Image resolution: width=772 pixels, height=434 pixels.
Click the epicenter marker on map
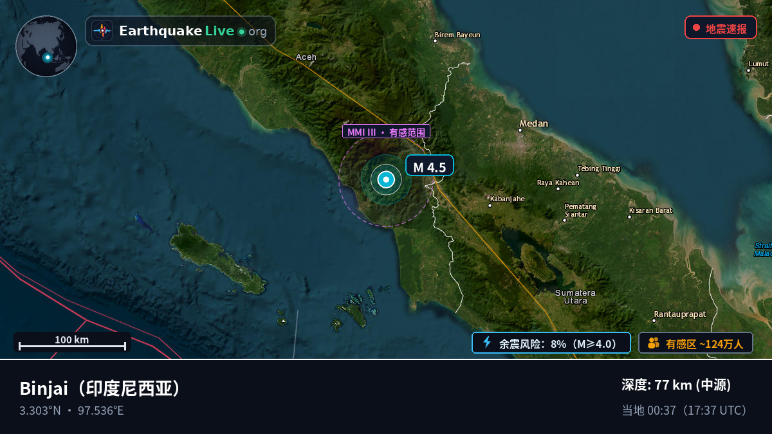[386, 180]
